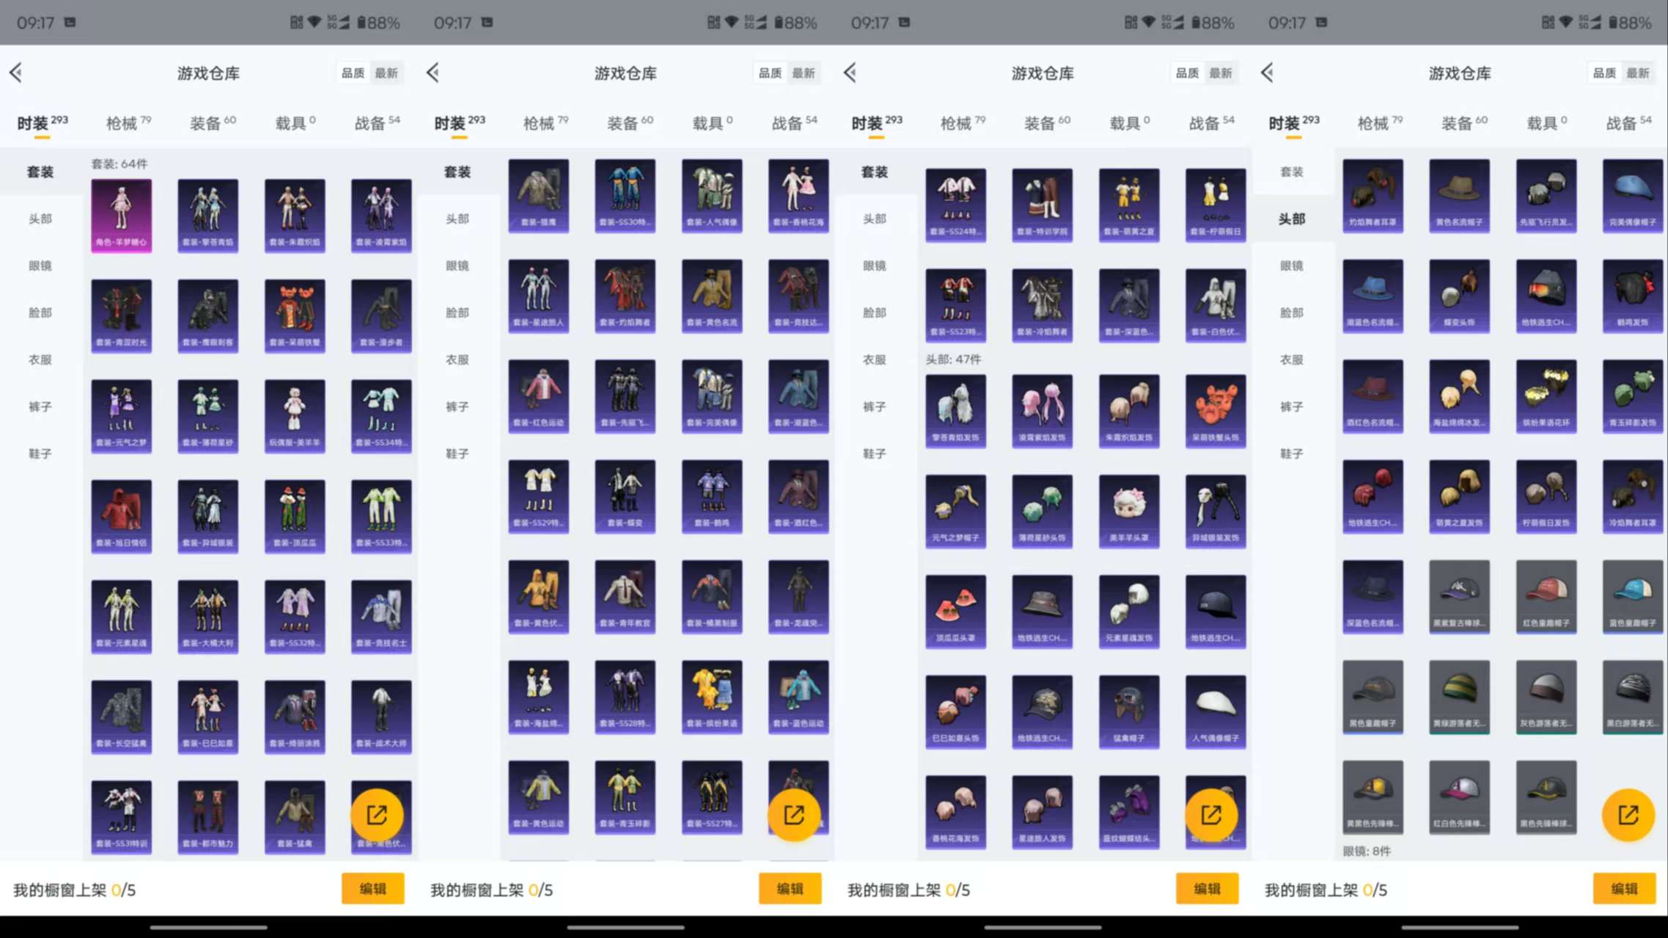Screen dimensions: 1668x938
Task: Tap the orange share button in the leftmost panel
Action: pos(377,815)
